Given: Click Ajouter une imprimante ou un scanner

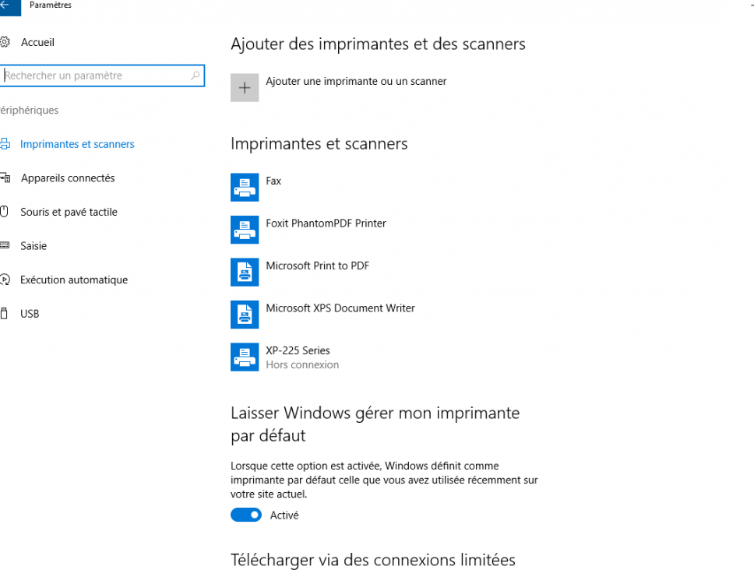Looking at the screenshot, I should coord(356,81).
